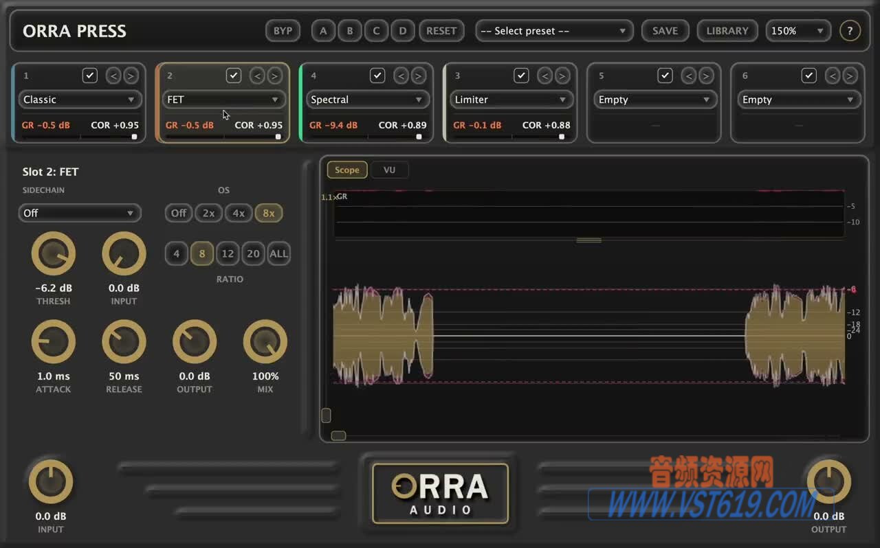Click the THRESH knob at -6.2 dB

click(x=54, y=253)
